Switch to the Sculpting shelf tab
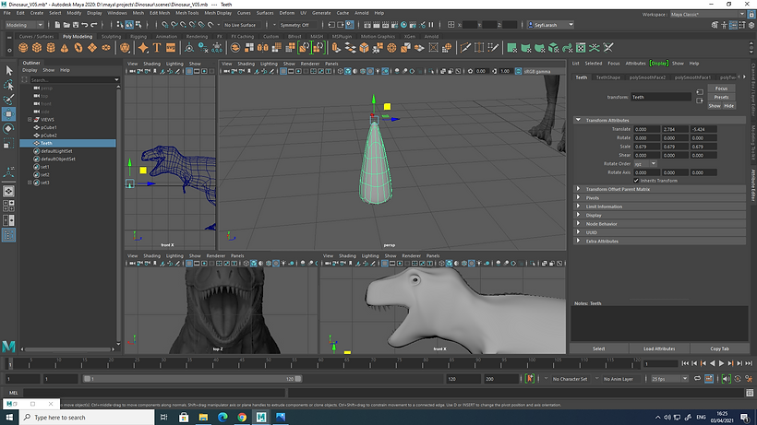 click(111, 36)
